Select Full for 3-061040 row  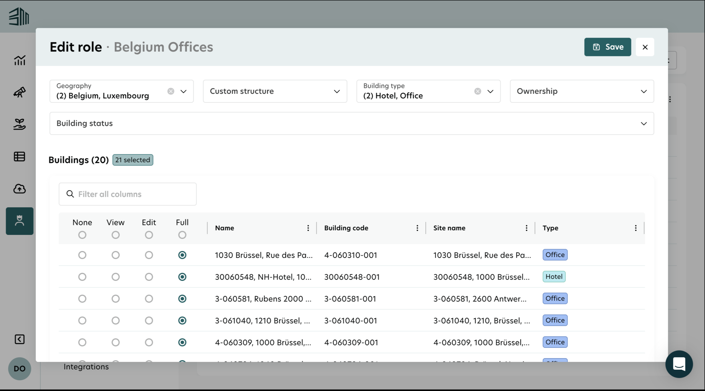(182, 320)
